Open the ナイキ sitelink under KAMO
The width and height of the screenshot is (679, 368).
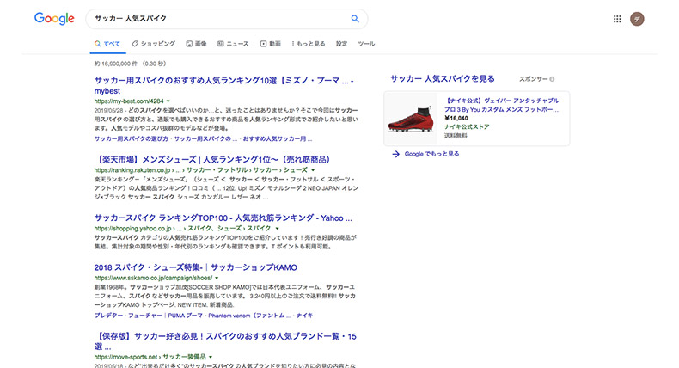click(x=304, y=316)
